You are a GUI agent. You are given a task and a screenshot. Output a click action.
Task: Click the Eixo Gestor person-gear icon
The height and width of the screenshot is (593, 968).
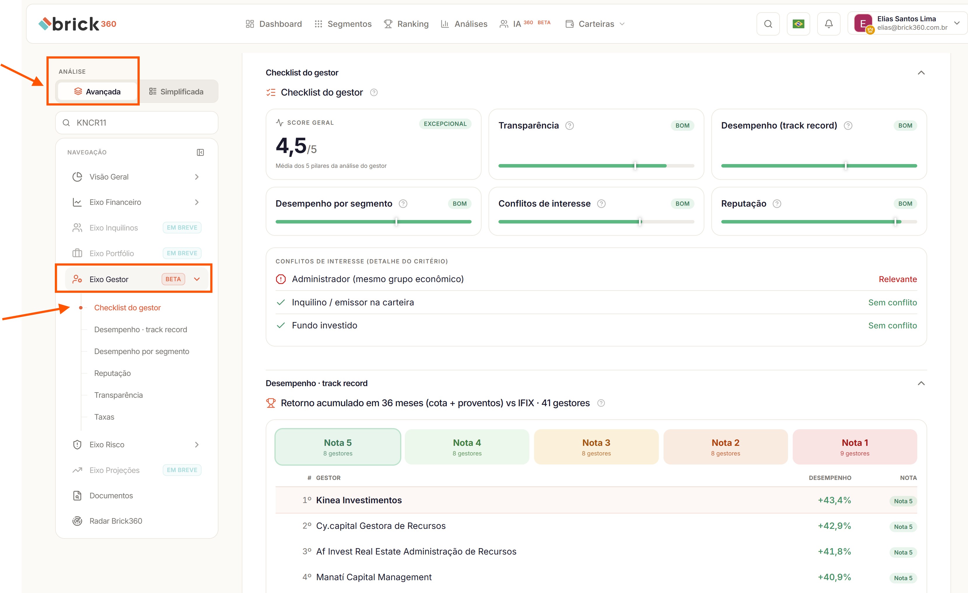tap(77, 279)
